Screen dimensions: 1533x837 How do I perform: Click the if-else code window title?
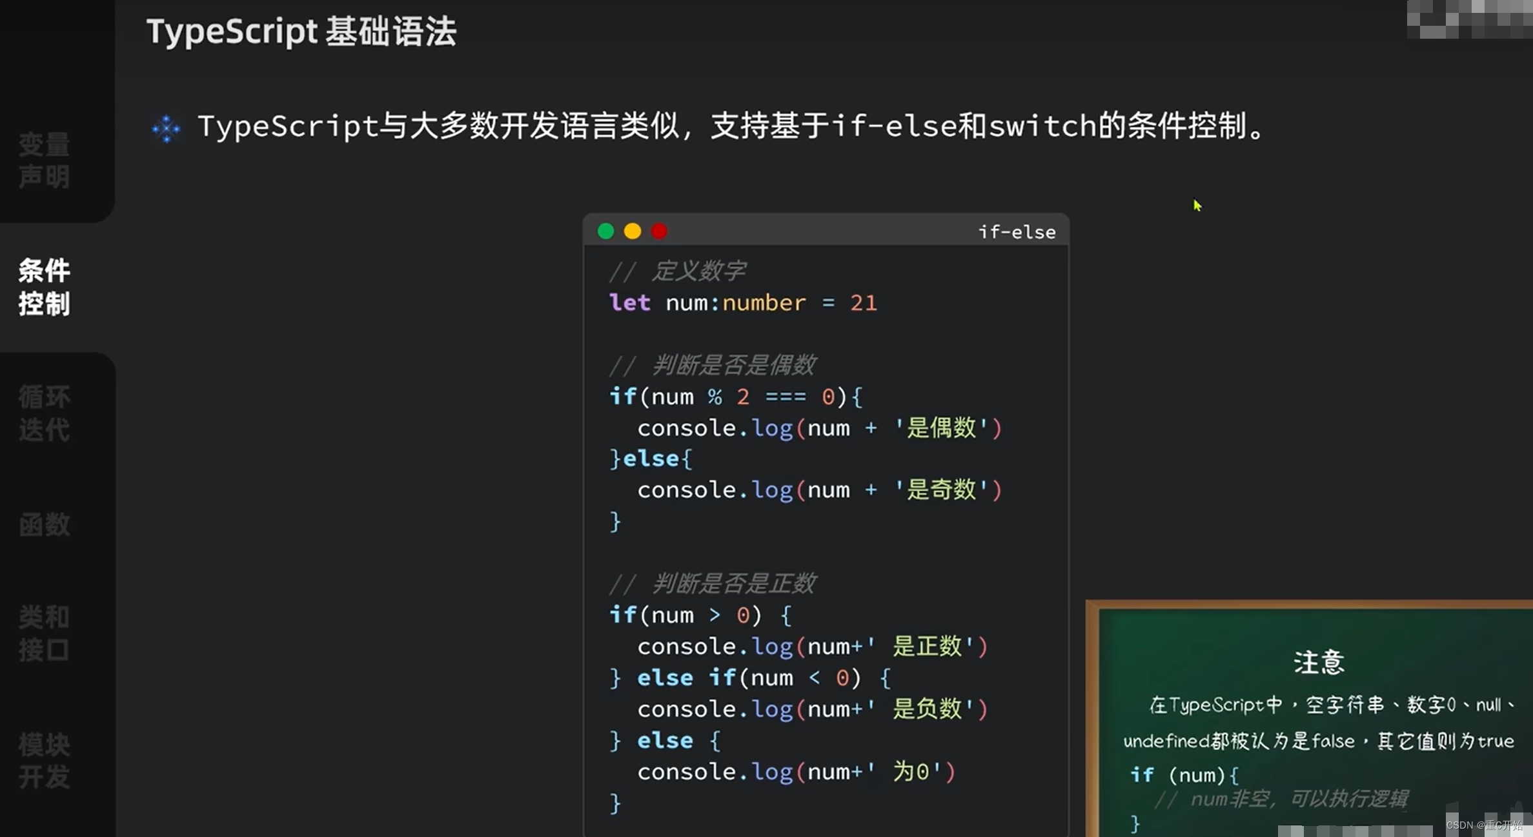coord(1017,232)
